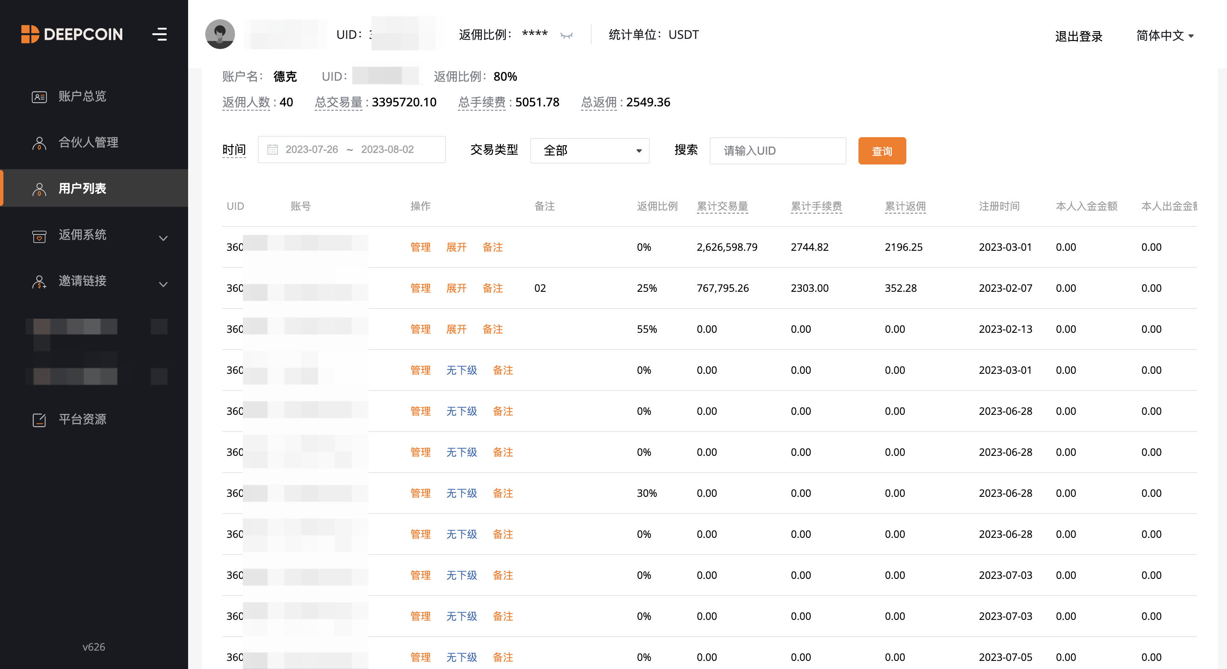
Task: Click the orange 查询 button
Action: point(882,151)
